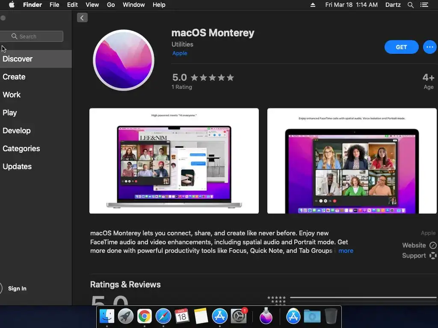Viewport: 438px width, 328px height.
Task: Click the 1 Rating label
Action: [181, 87]
